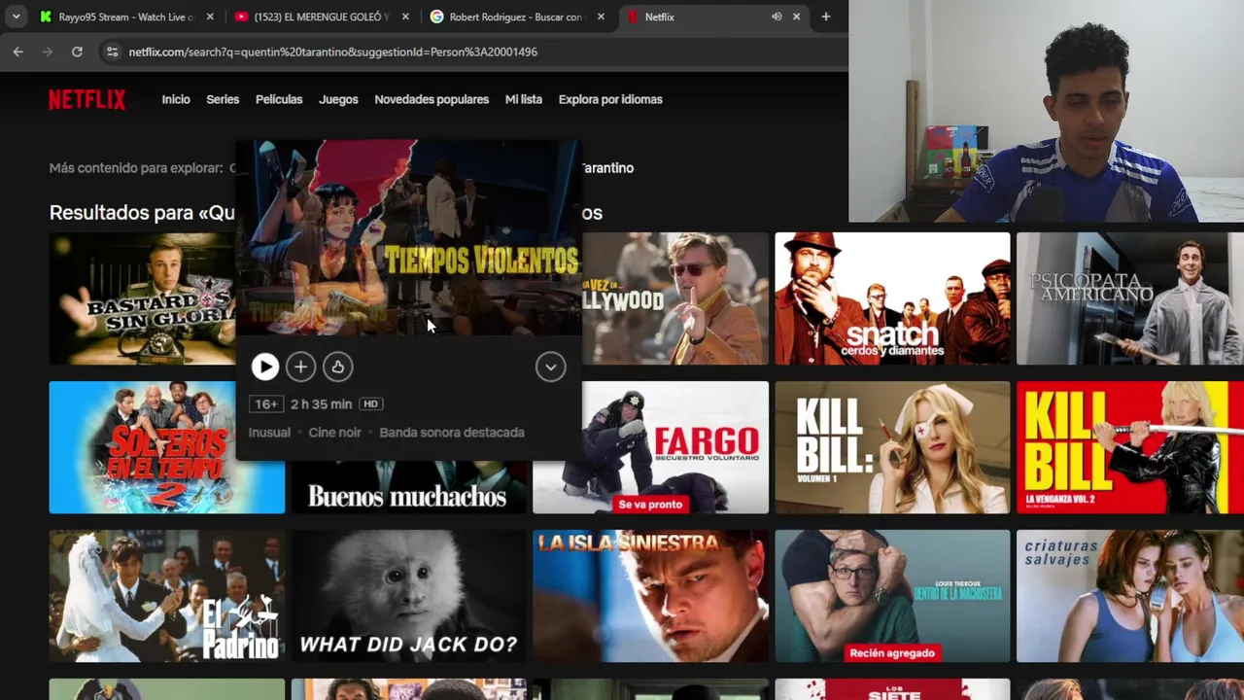Image resolution: width=1244 pixels, height=700 pixels.
Task: Add Tiempos Violentos to My List
Action: coord(300,367)
